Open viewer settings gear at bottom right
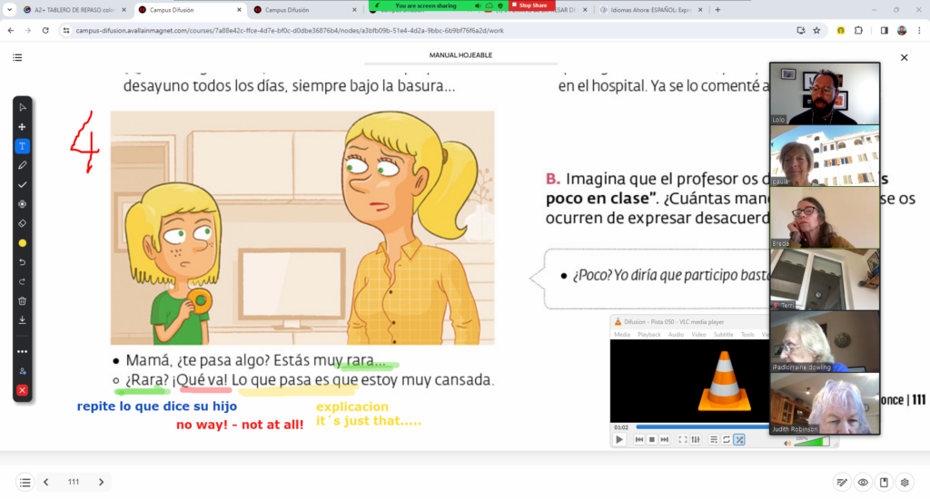930x499 pixels. pos(905,483)
